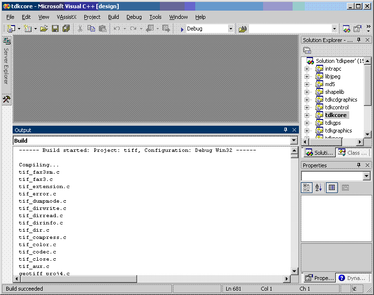Click the Undo arrow icon
This screenshot has height=295, width=374.
point(117,29)
